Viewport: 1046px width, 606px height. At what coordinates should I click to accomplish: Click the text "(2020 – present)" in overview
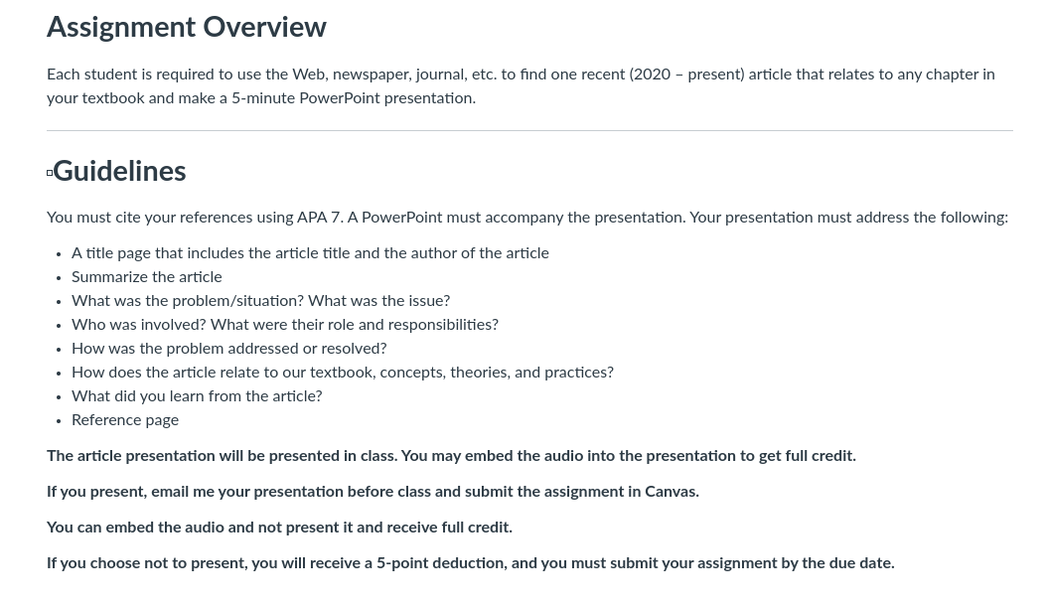(x=686, y=75)
